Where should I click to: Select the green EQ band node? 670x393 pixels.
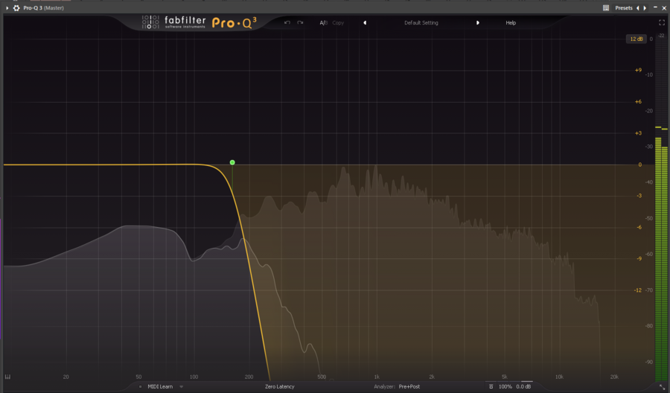point(232,162)
